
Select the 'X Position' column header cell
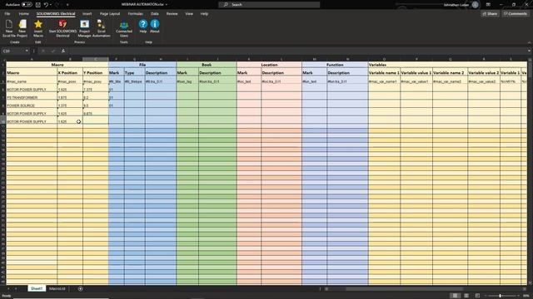[70, 72]
